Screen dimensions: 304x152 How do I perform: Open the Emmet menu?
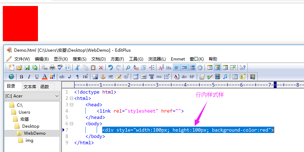(178, 59)
